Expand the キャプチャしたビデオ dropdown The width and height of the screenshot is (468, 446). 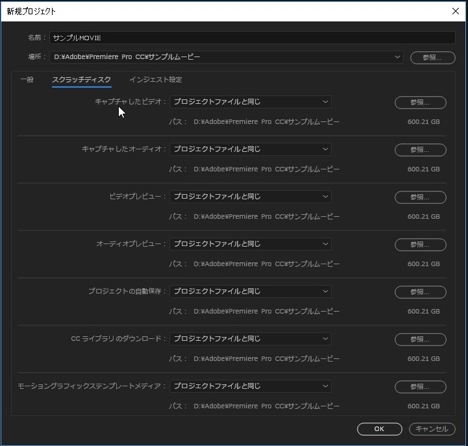pyautogui.click(x=250, y=102)
